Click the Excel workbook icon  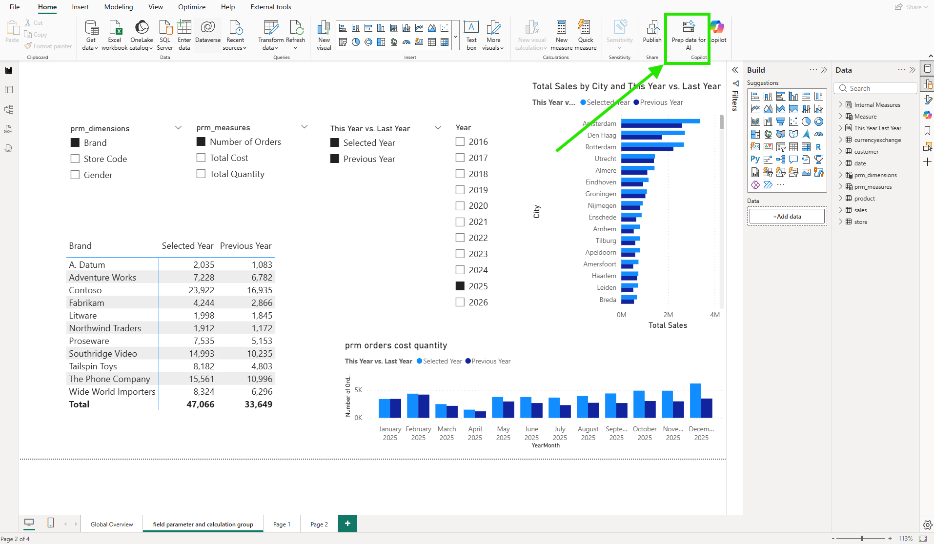click(115, 35)
